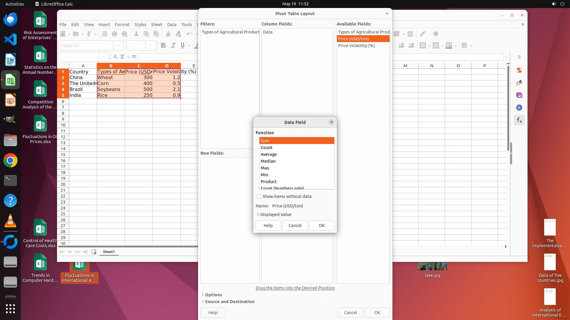
Task: Click the Underline formatting icon
Action: click(x=183, y=45)
